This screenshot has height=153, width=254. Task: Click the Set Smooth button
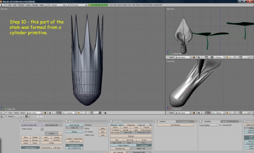point(46,148)
